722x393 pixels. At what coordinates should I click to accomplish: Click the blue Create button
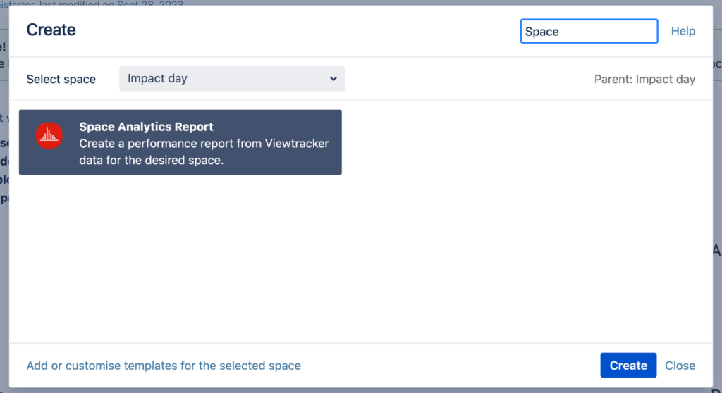[x=628, y=366]
